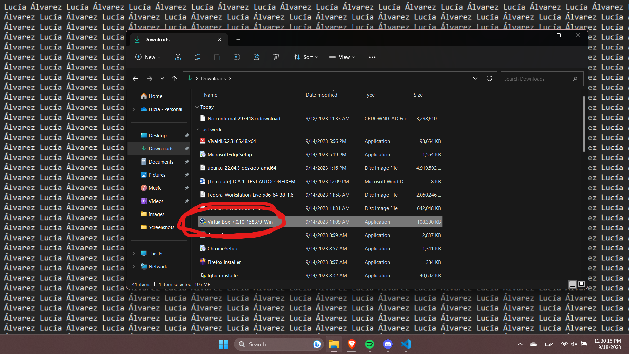The image size is (629, 354).
Task: Switch to details view in status bar
Action: pyautogui.click(x=572, y=284)
